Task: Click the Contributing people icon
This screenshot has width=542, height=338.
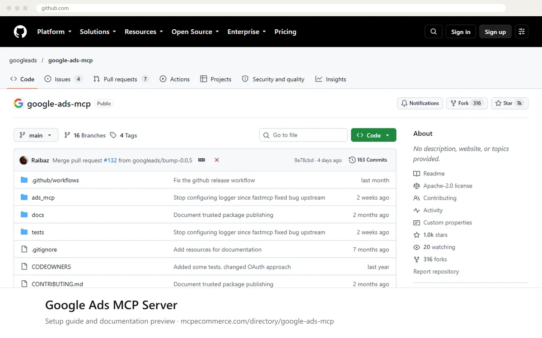Action: tap(416, 198)
